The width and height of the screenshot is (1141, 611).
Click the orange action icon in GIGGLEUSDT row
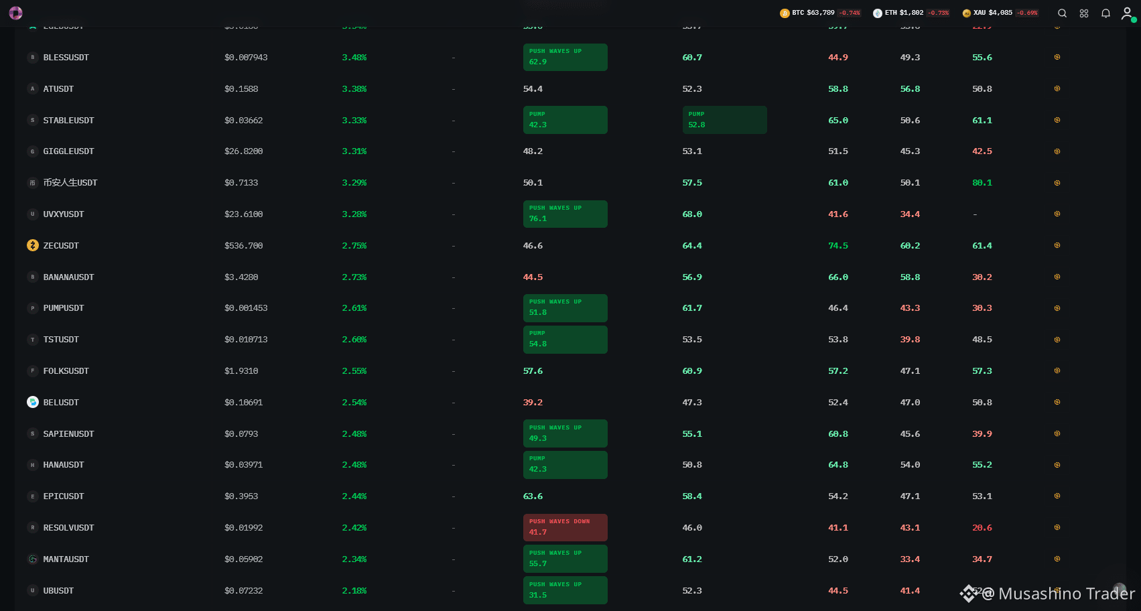1057,151
